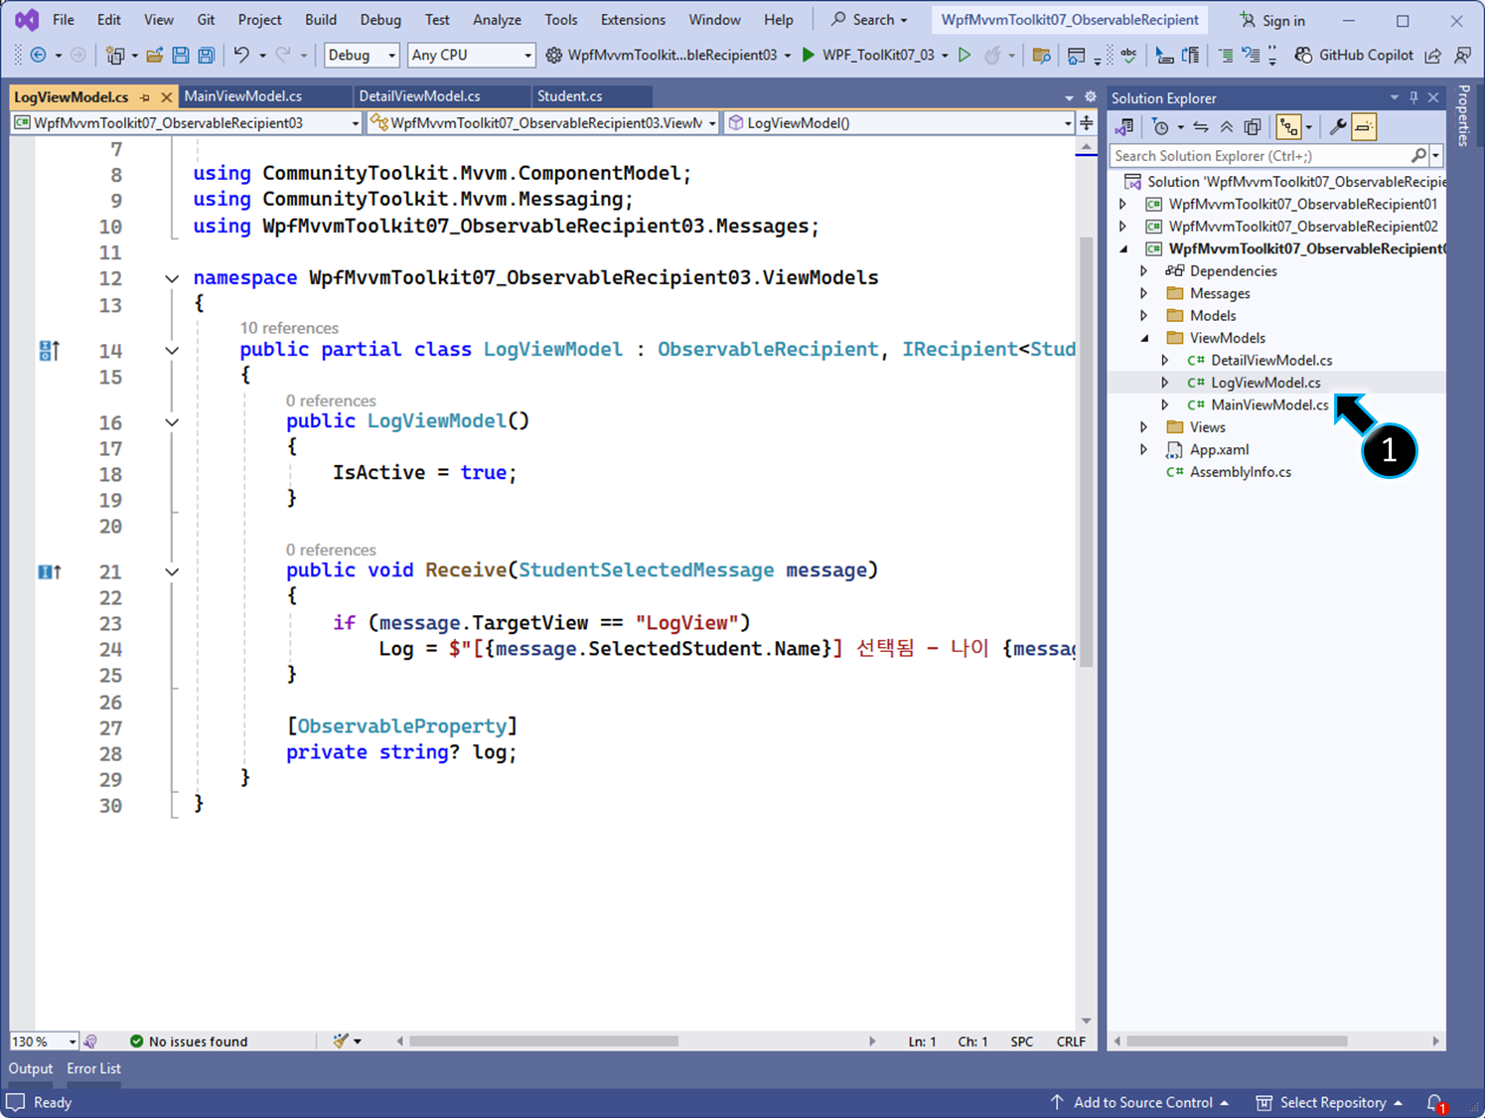Viewport: 1485px width, 1118px height.
Task: Start debugging with green WPF_ToolKit07_03 play button
Action: pyautogui.click(x=809, y=56)
